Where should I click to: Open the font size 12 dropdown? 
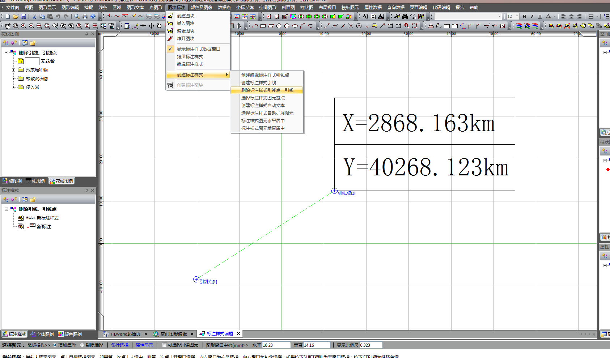pos(517,16)
